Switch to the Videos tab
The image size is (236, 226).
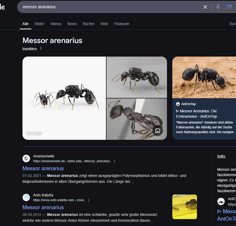(56, 24)
